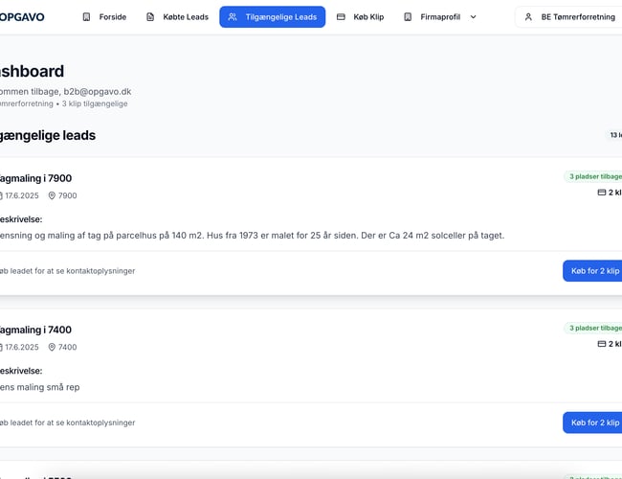622x479 pixels.
Task: Click the user icon beside BE Tømrerforretning
Action: click(x=528, y=17)
